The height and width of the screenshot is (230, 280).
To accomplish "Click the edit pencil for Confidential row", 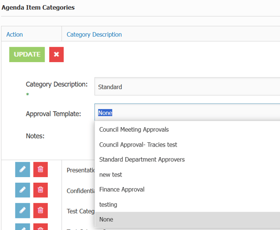I will [x=22, y=190].
